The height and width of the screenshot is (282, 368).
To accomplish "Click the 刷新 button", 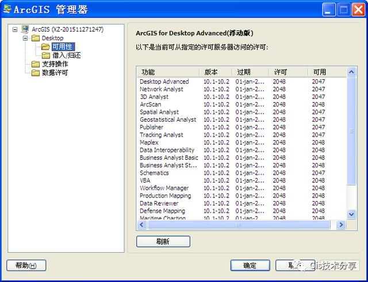I will pos(163,241).
